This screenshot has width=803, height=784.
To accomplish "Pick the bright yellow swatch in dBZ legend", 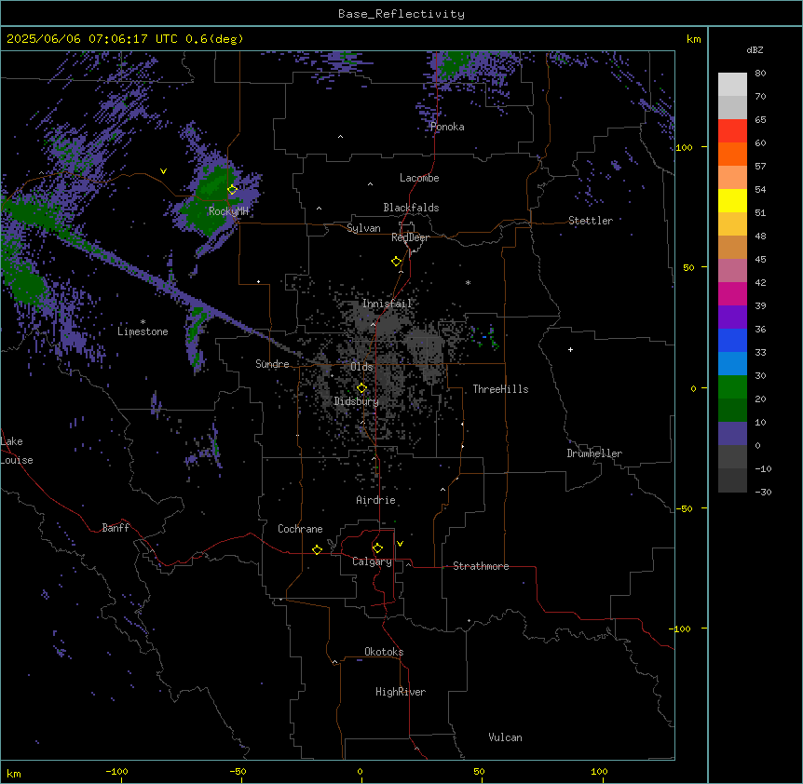I will [732, 200].
